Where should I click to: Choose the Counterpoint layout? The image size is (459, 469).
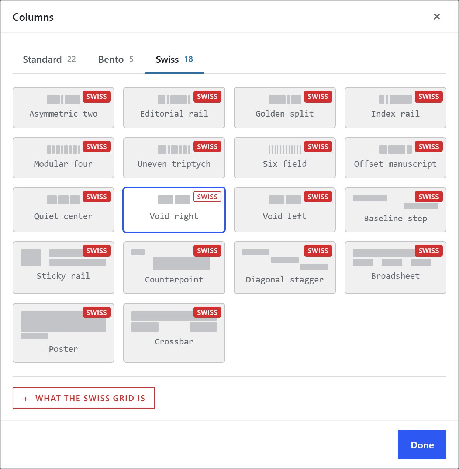(174, 268)
